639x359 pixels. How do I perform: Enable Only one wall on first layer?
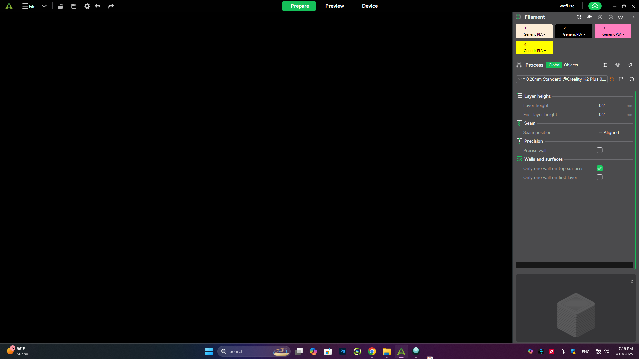click(x=600, y=177)
